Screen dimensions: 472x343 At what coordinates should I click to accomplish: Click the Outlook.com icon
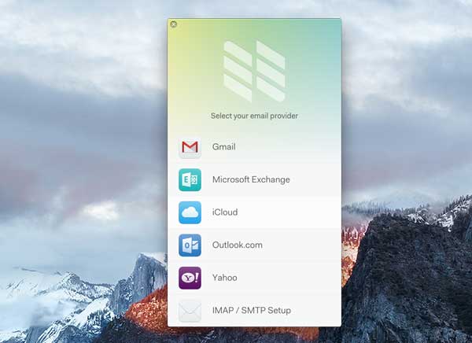pyautogui.click(x=190, y=245)
